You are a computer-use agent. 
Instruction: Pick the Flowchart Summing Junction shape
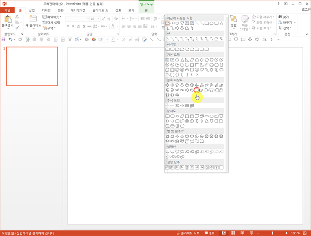(x=187, y=121)
